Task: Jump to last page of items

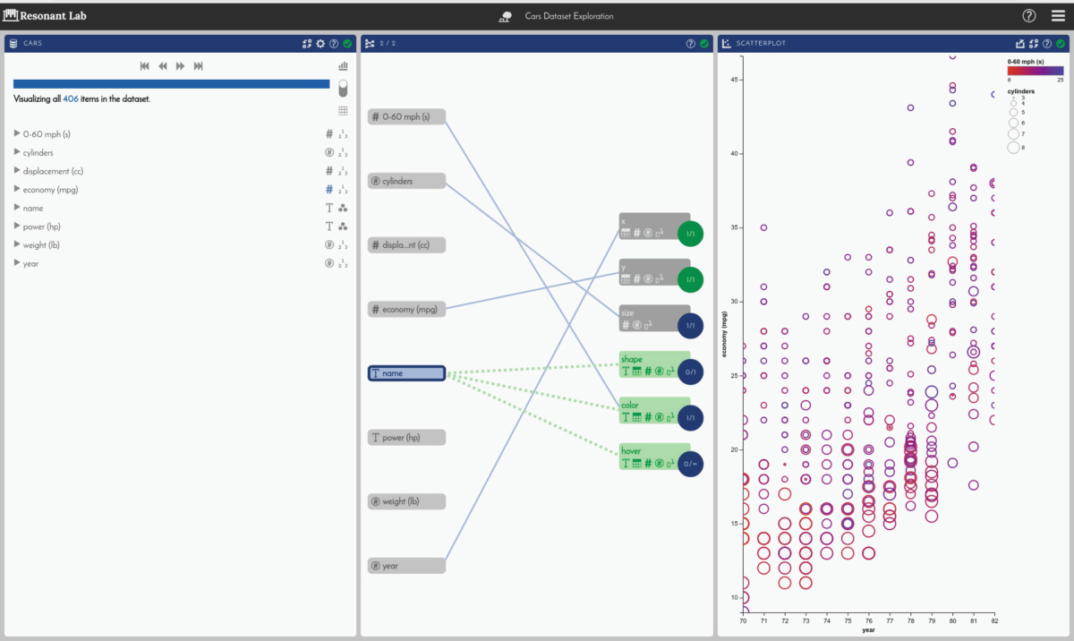Action: [199, 65]
